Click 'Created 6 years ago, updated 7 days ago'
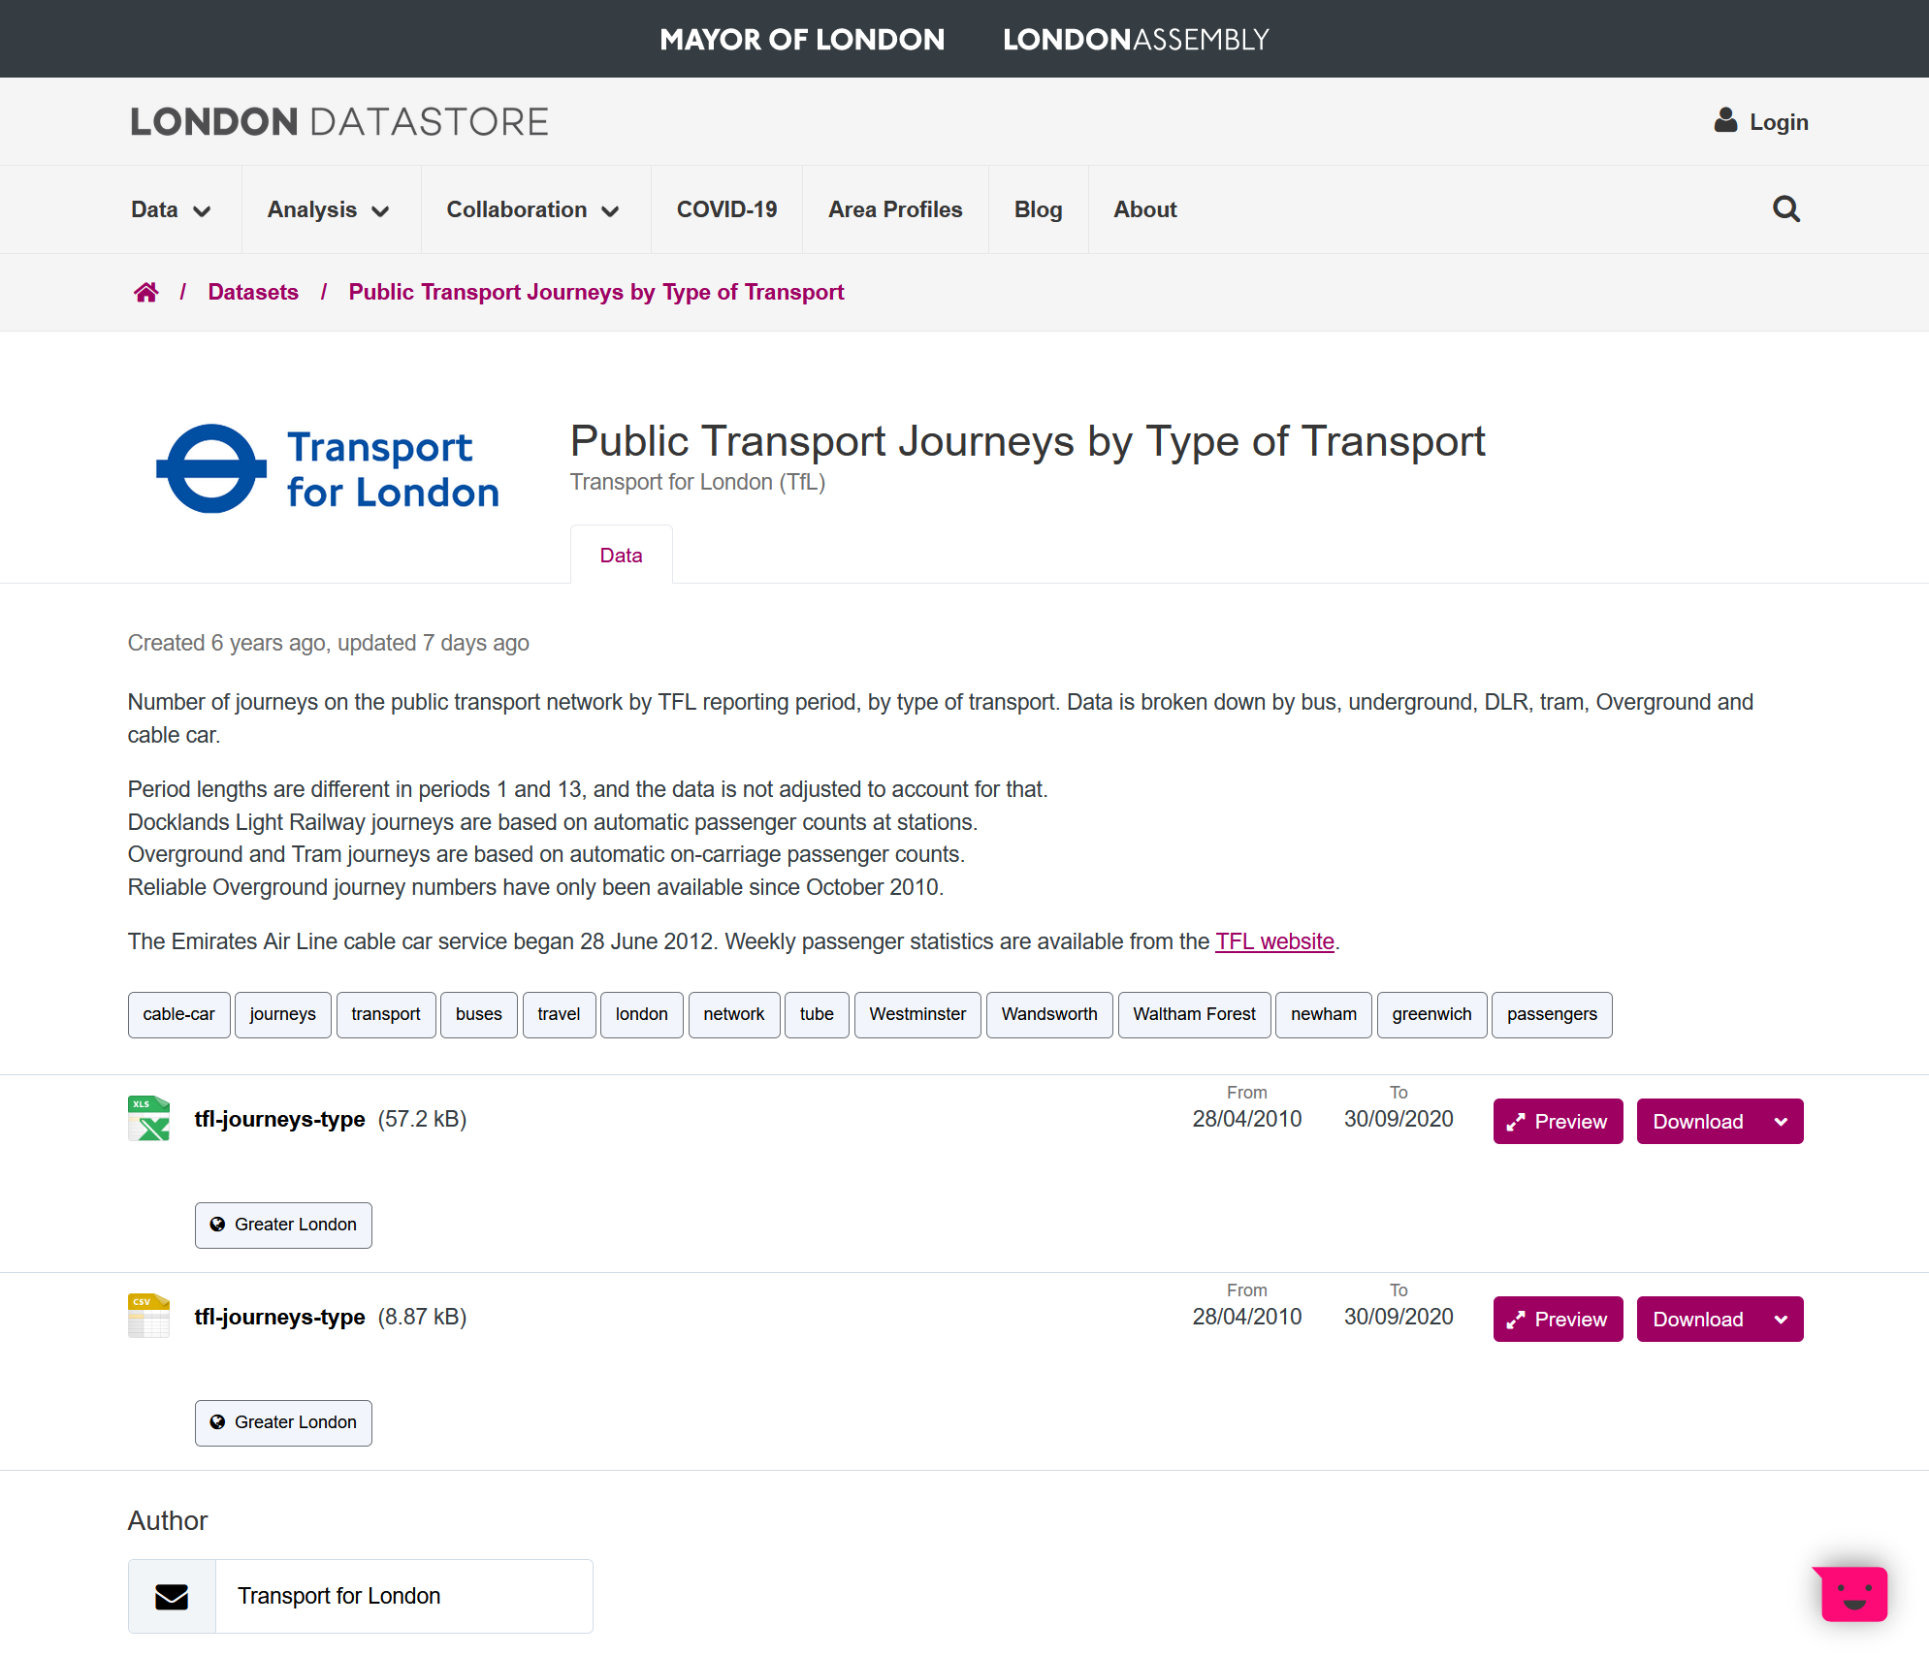The width and height of the screenshot is (1929, 1656). pyautogui.click(x=329, y=643)
